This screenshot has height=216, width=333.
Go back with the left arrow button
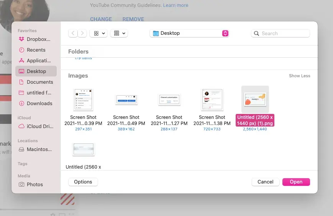click(73, 33)
